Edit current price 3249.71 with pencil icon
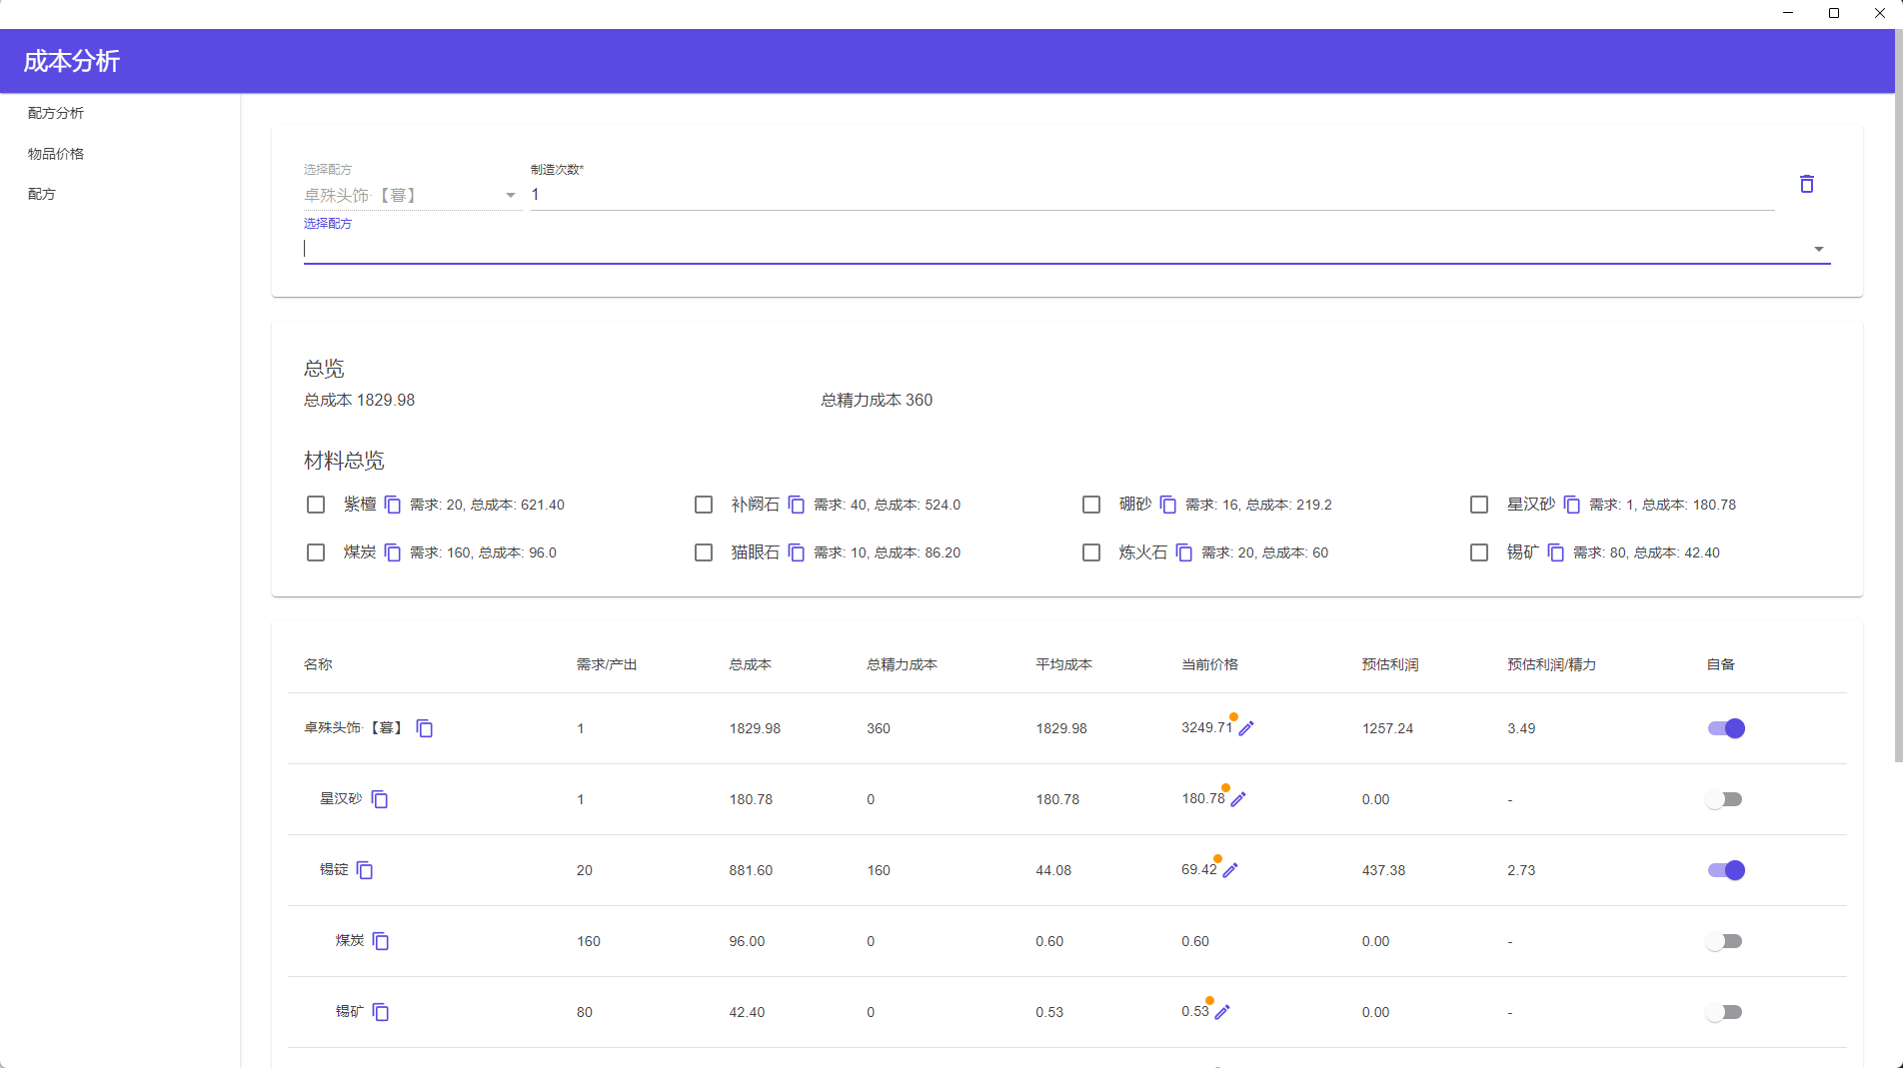The image size is (1903, 1068). 1246,728
